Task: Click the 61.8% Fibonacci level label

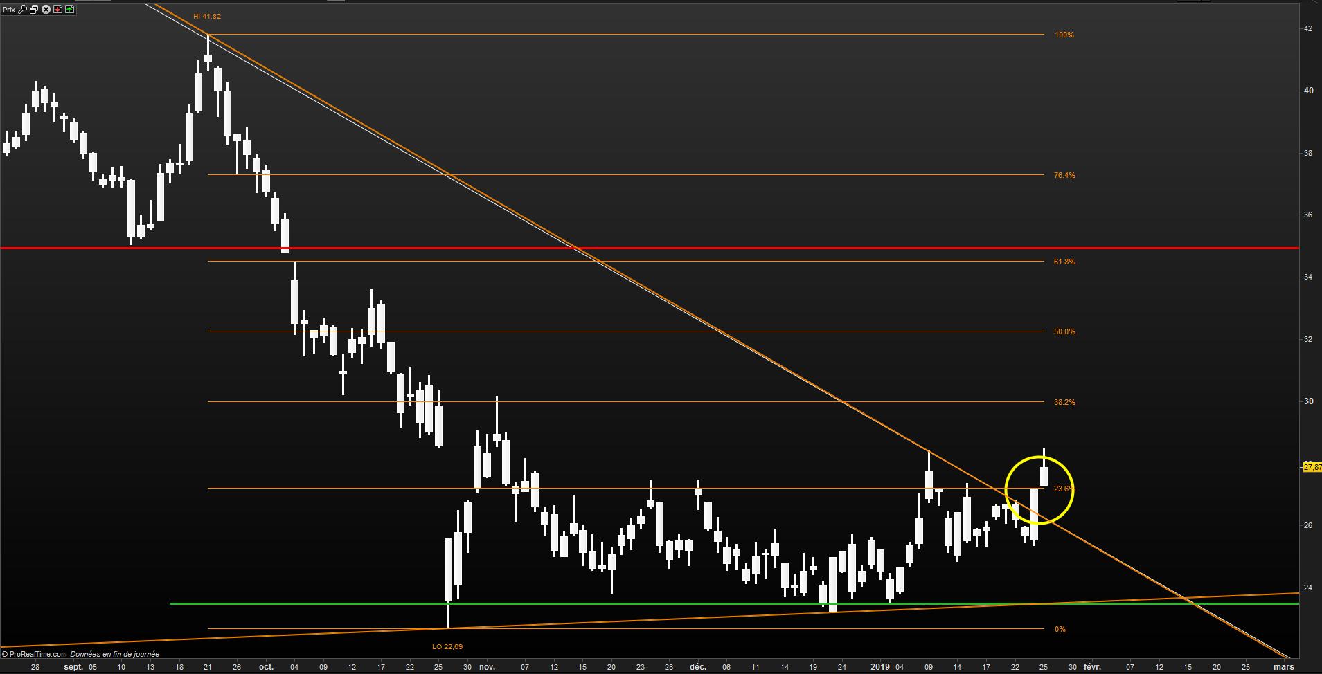Action: click(x=1064, y=262)
